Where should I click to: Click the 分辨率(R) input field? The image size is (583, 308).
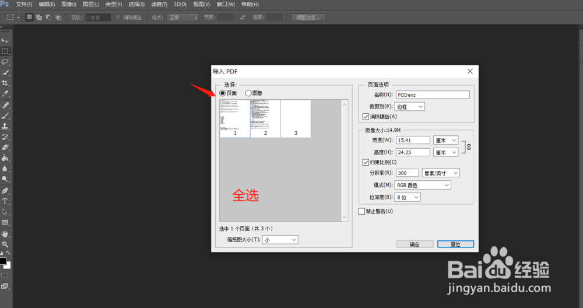point(407,173)
